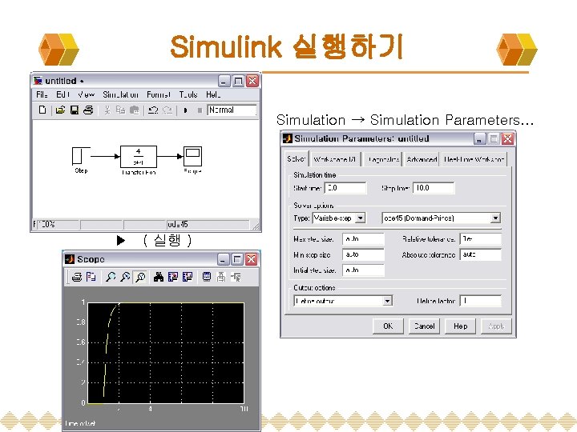This screenshot has height=432, width=577.
Task: Restore saved axes settings icon in Scope
Action: (x=188, y=277)
